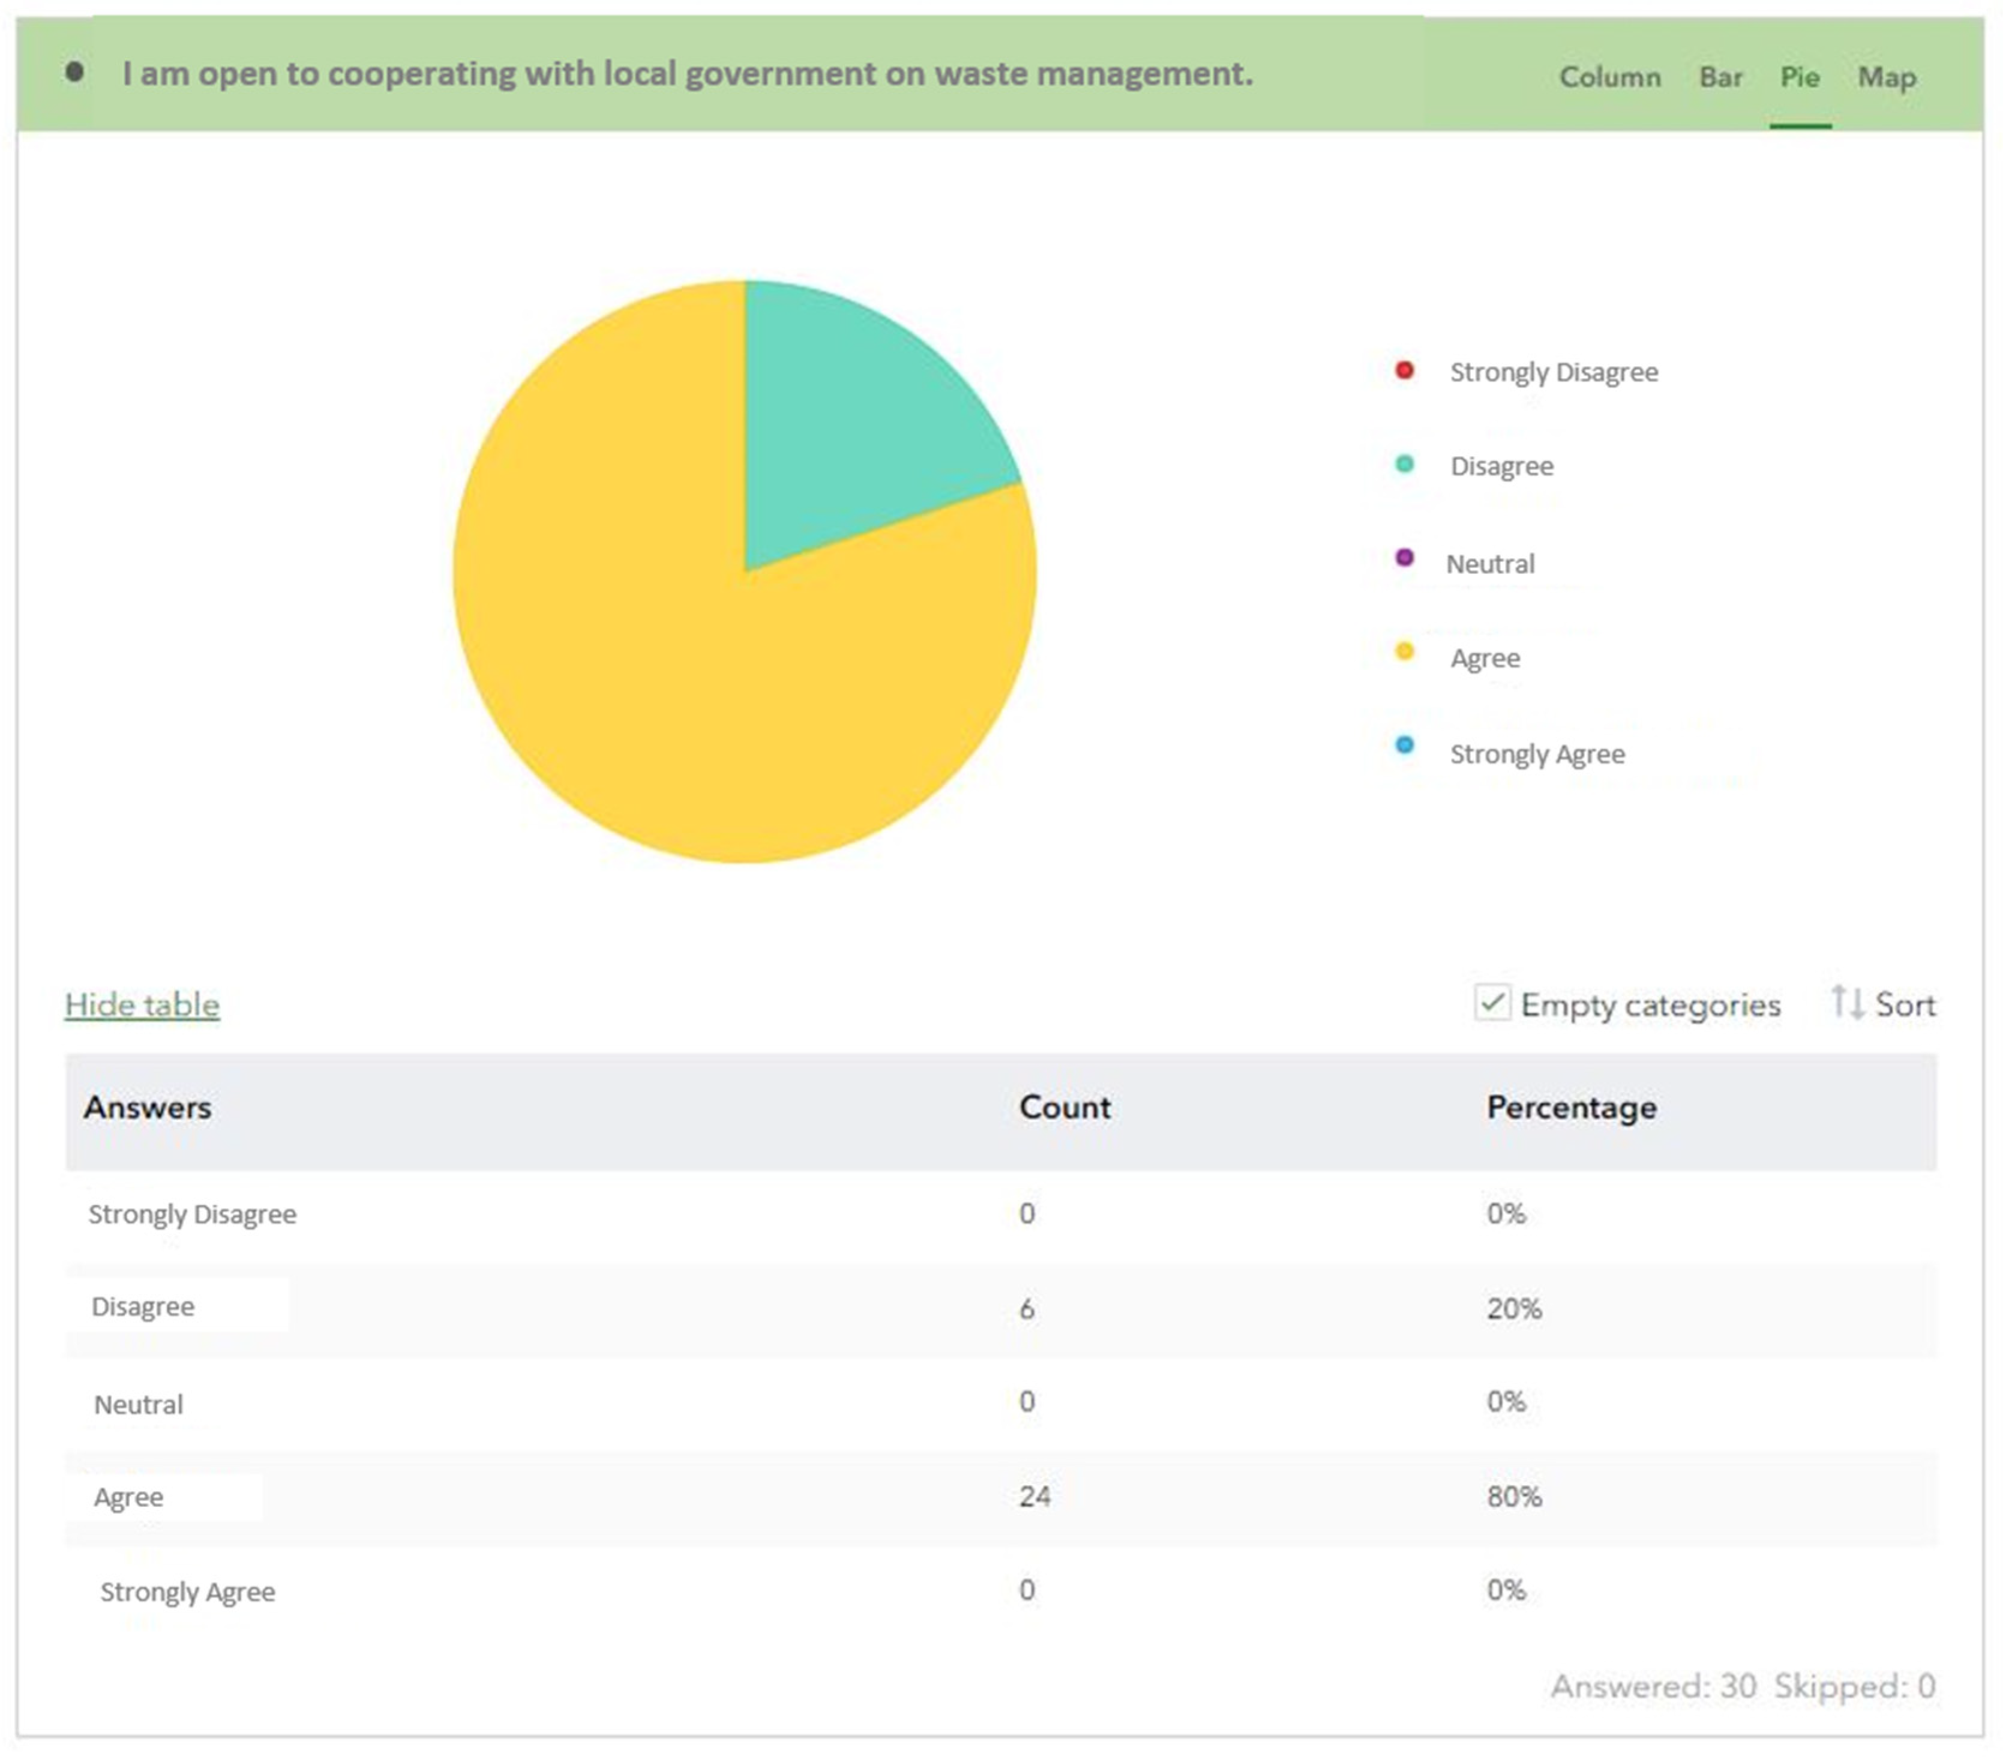Switch to the Bar chart tab
The image size is (2003, 1759).
click(1720, 76)
